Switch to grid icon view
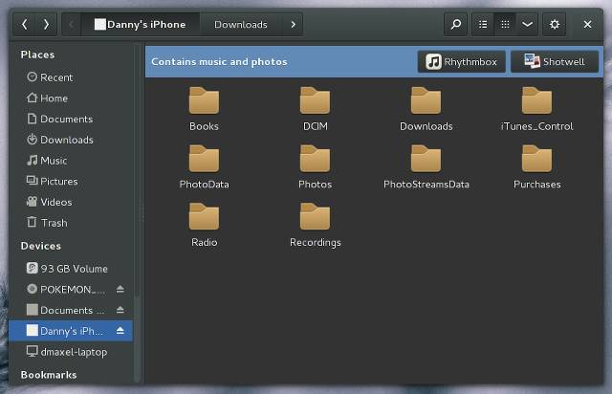The image size is (612, 394). click(505, 25)
